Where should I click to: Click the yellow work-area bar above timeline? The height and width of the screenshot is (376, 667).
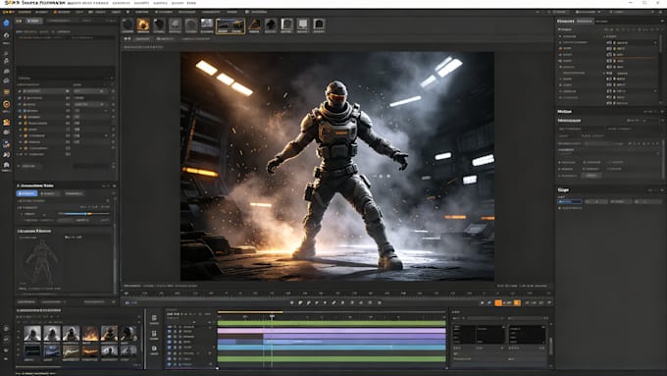[250, 312]
